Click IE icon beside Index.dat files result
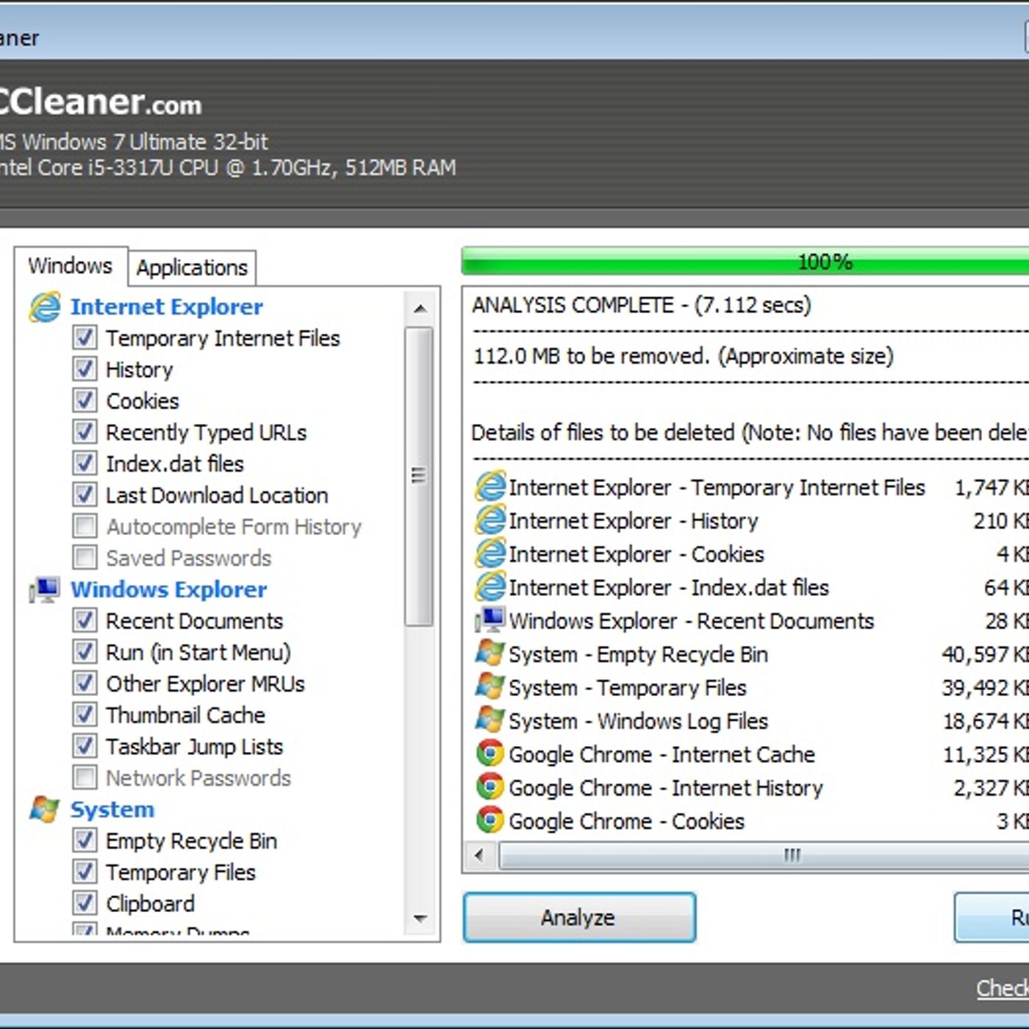Image resolution: width=1029 pixels, height=1029 pixels. click(490, 587)
